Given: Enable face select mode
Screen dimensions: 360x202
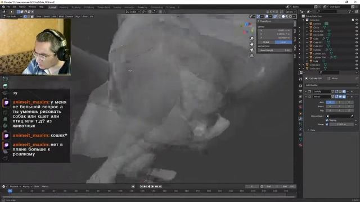Looking at the screenshot, I should [32, 16].
